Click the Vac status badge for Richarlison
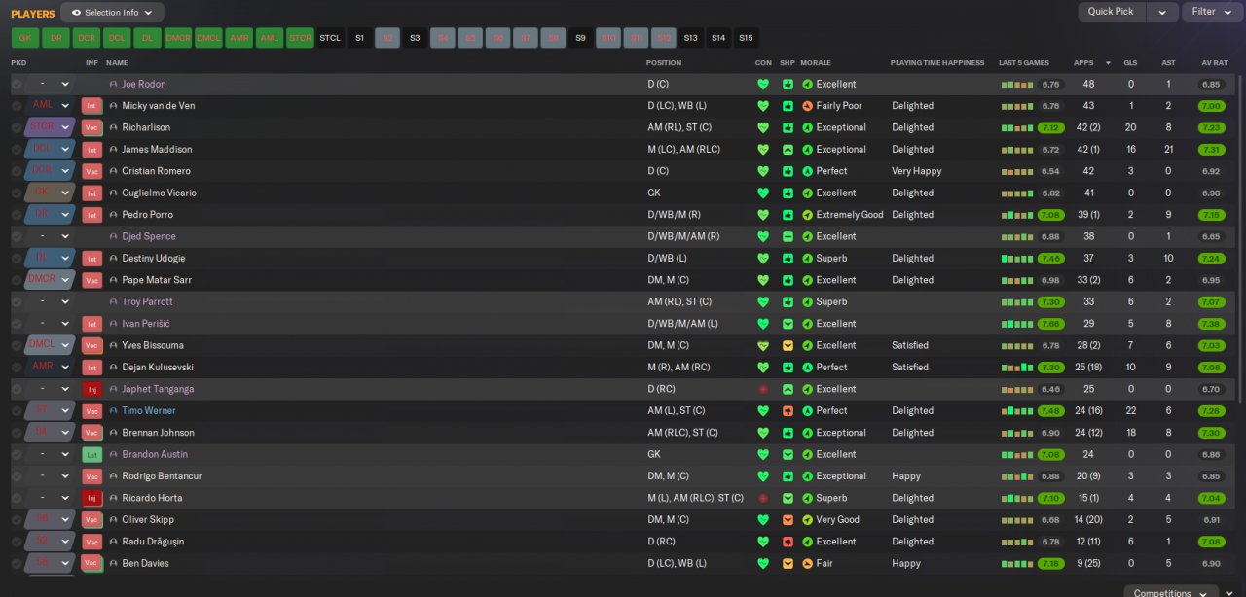 92,127
